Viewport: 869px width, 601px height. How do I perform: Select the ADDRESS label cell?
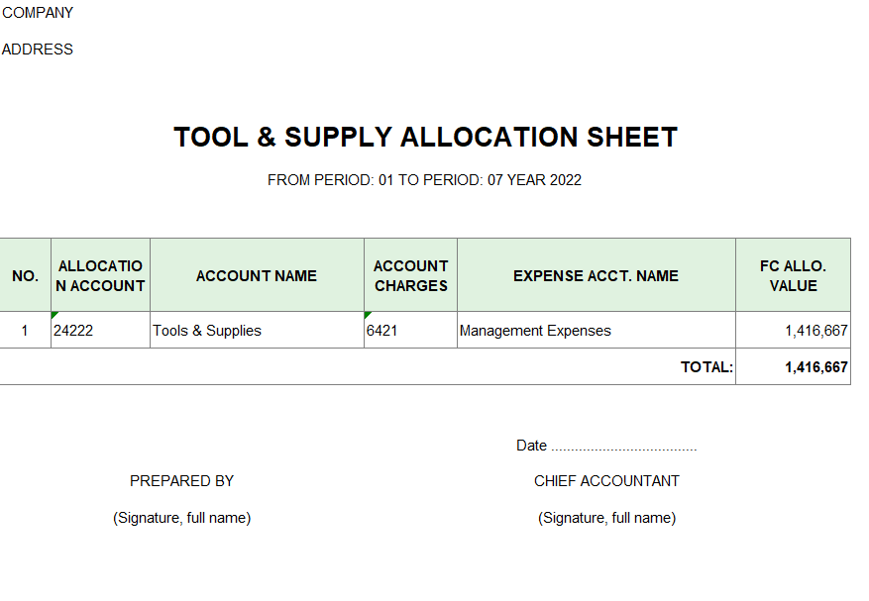coord(38,50)
